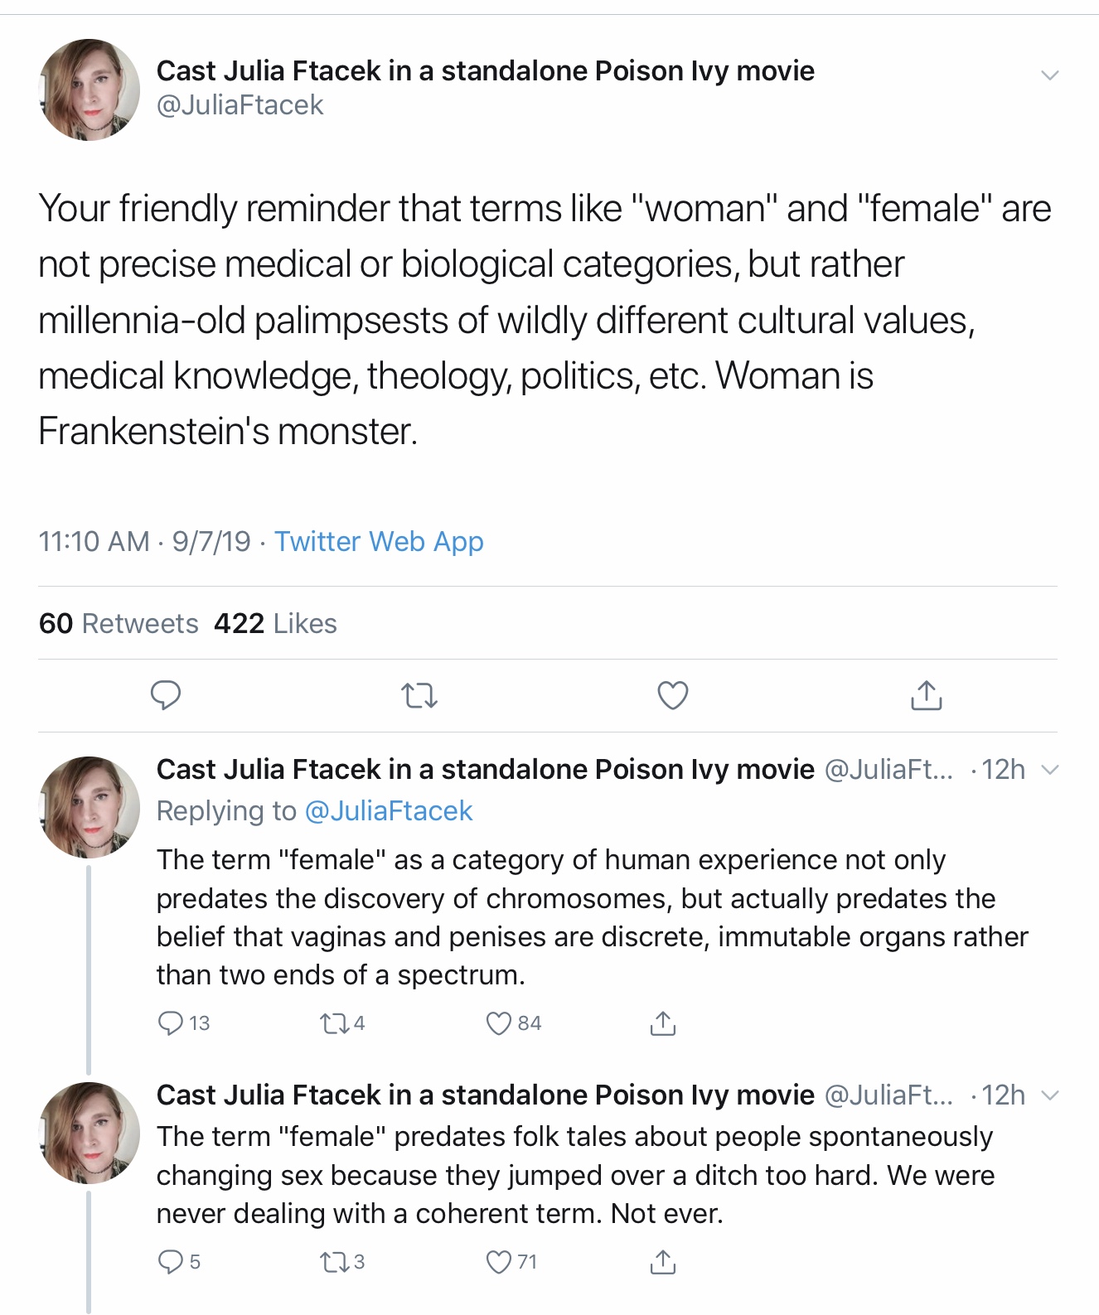Open main tweet options chevron
This screenshot has height=1315, width=1099.
(1049, 75)
